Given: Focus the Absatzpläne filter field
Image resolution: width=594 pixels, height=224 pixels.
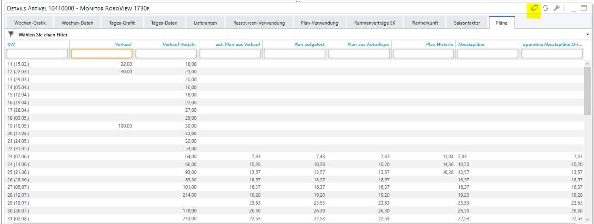Looking at the screenshot, I should pyautogui.click(x=488, y=54).
